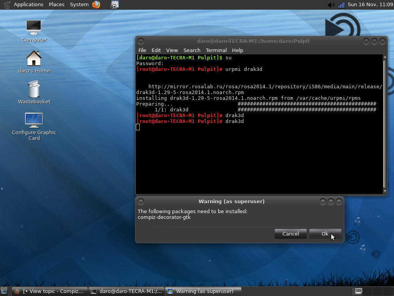The image size is (394, 296).
Task: Click the network signal strength icon
Action: [x=341, y=5]
